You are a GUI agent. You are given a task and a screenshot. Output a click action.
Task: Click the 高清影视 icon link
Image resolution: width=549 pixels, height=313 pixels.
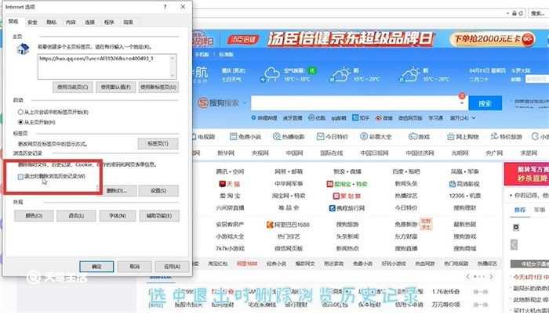(x=464, y=184)
